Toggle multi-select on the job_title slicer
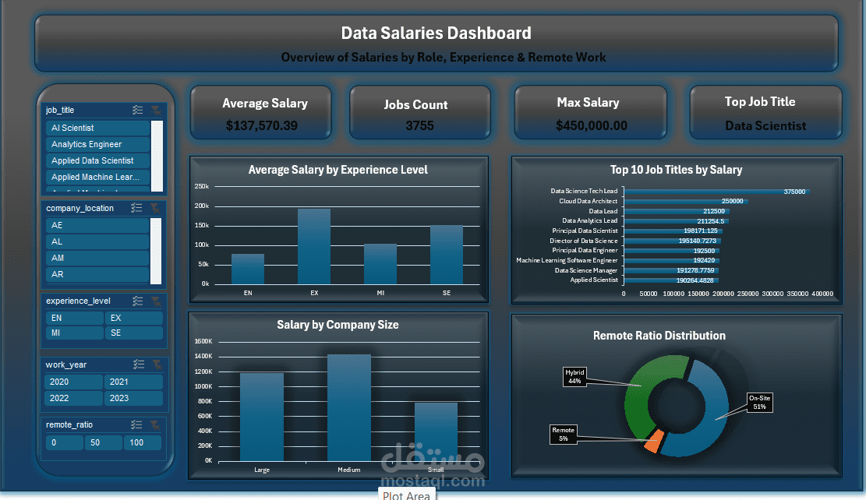 137,111
